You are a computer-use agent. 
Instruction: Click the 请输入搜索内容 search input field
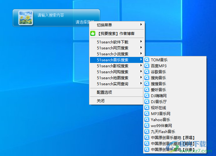click(x=51, y=15)
